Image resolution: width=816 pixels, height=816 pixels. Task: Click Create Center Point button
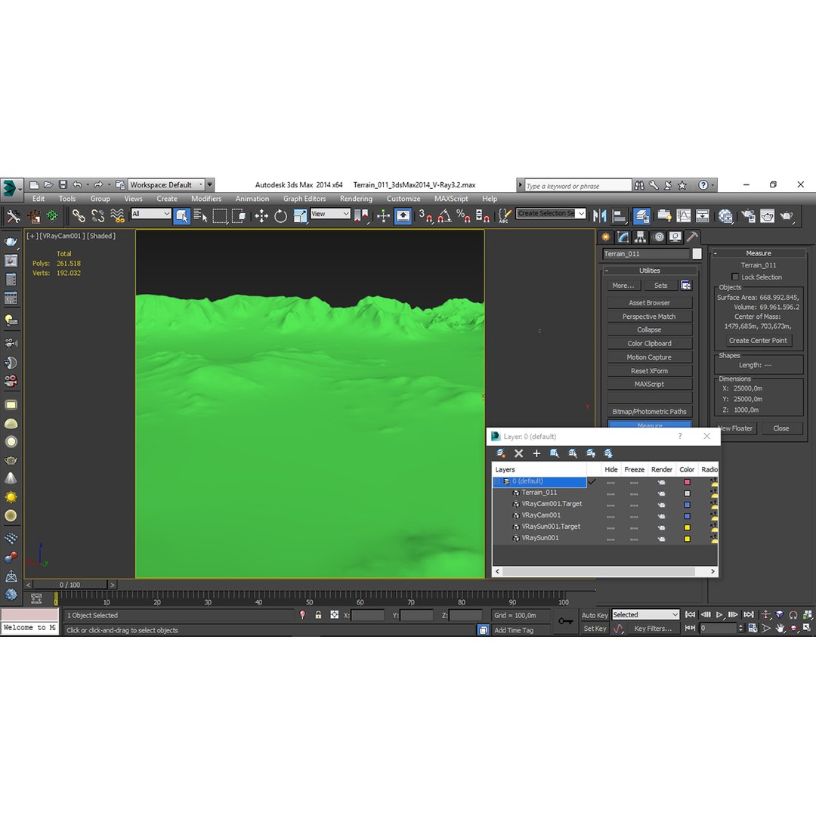point(758,340)
